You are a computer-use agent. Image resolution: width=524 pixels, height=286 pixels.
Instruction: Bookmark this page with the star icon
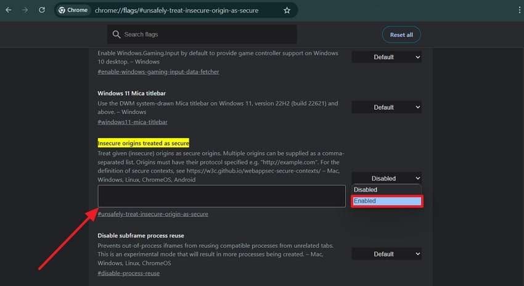click(287, 10)
